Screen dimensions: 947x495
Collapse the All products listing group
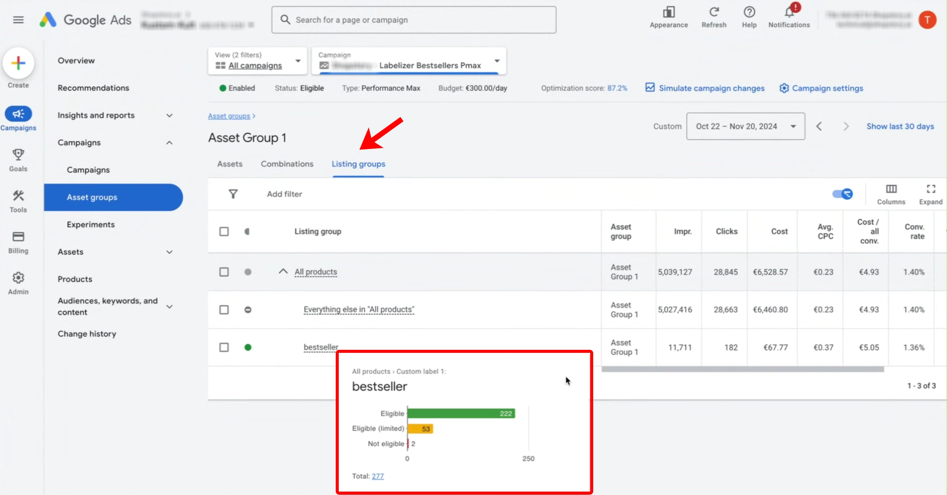(x=283, y=272)
